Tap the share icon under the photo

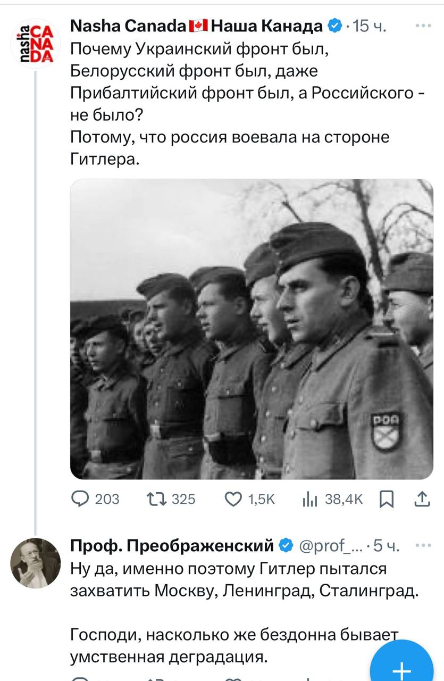click(421, 499)
